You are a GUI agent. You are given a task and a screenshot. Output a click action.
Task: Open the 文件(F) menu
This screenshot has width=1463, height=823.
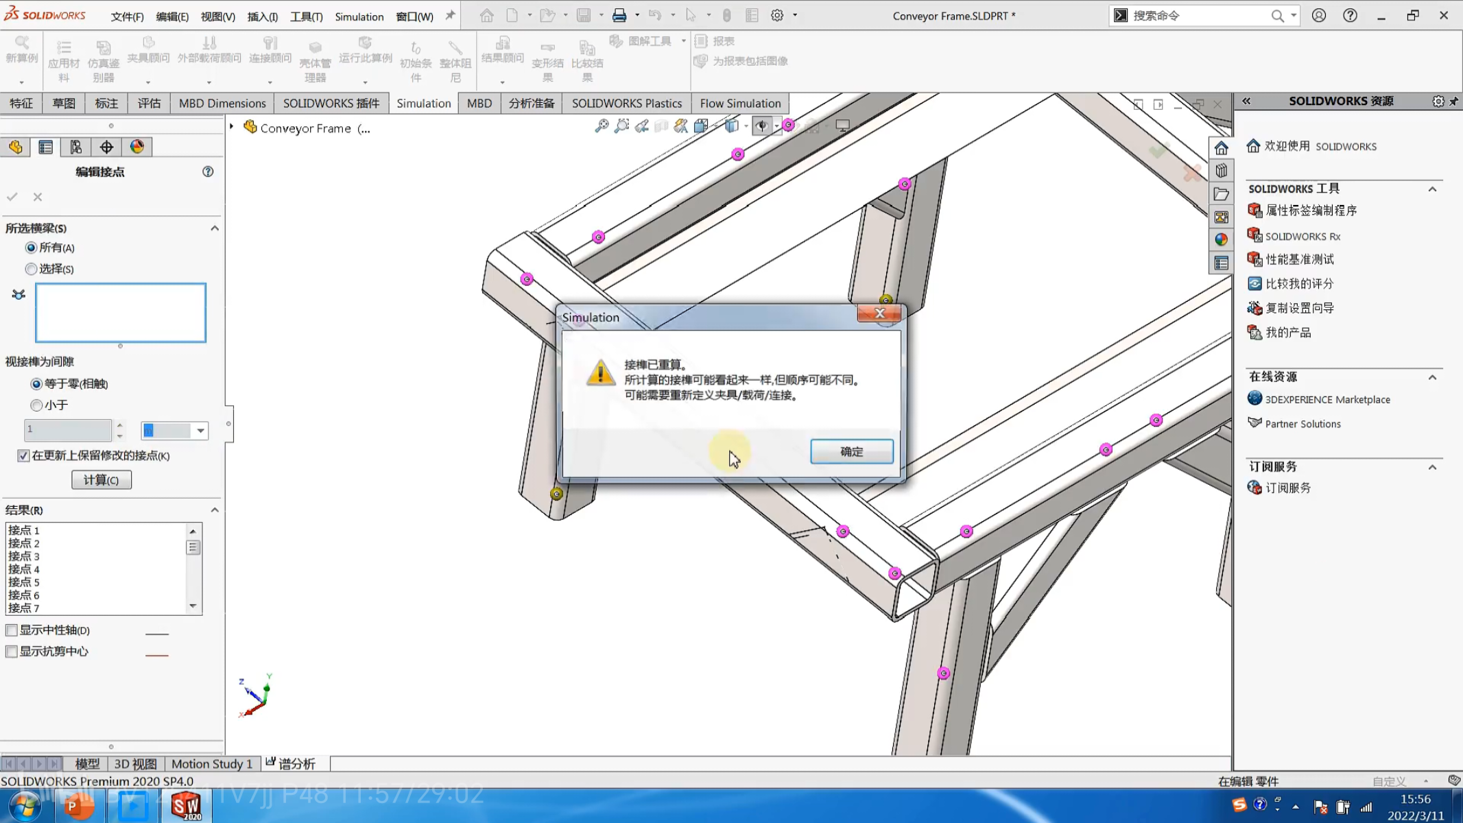(x=128, y=16)
